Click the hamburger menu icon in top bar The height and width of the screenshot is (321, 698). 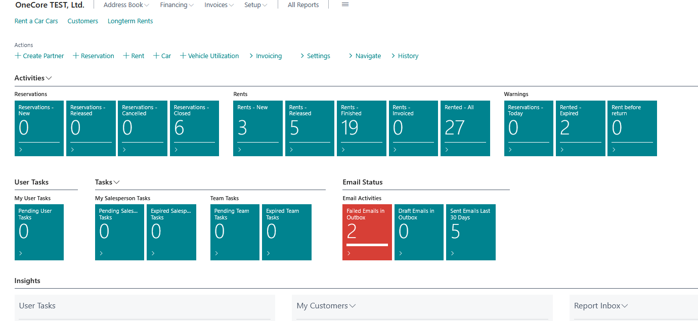pyautogui.click(x=345, y=5)
